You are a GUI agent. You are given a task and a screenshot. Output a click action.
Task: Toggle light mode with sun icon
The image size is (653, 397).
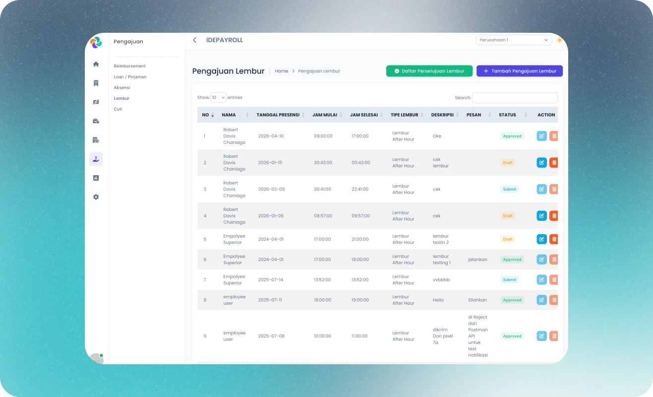click(x=559, y=40)
